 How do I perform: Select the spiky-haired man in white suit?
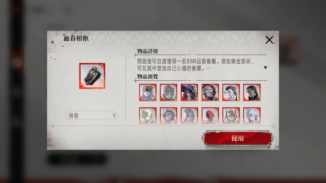coord(231,92)
